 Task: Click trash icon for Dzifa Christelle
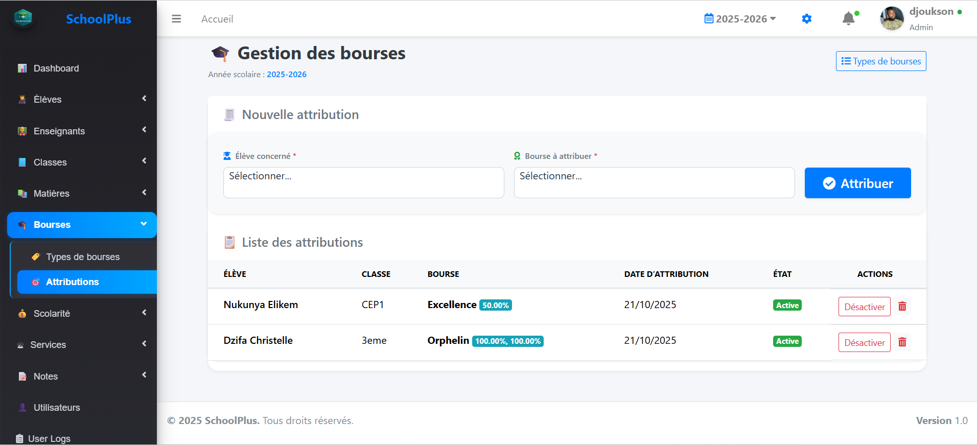[902, 342]
